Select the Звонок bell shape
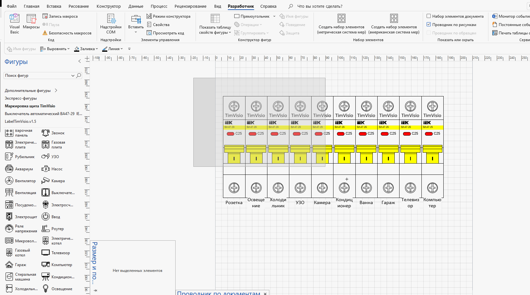 (x=53, y=133)
